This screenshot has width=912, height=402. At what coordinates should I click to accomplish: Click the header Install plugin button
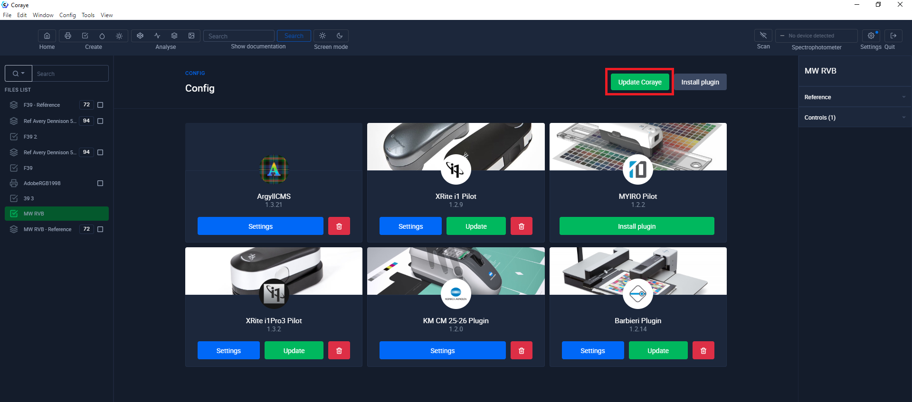pos(700,82)
